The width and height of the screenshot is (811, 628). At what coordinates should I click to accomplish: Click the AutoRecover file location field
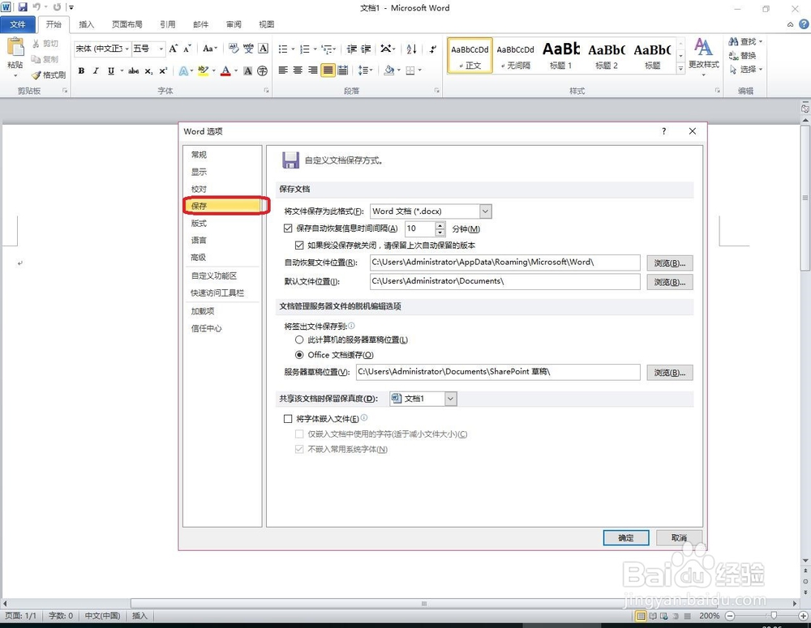504,262
